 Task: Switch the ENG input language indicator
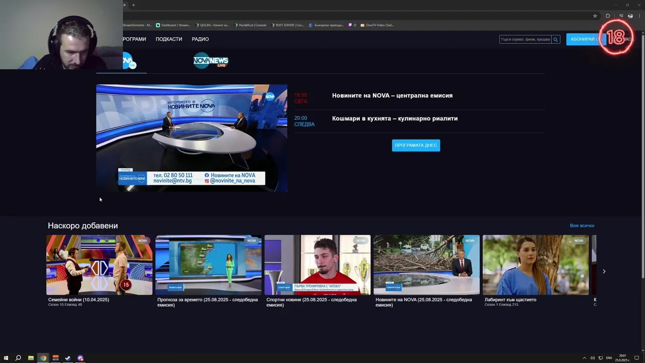click(609, 358)
